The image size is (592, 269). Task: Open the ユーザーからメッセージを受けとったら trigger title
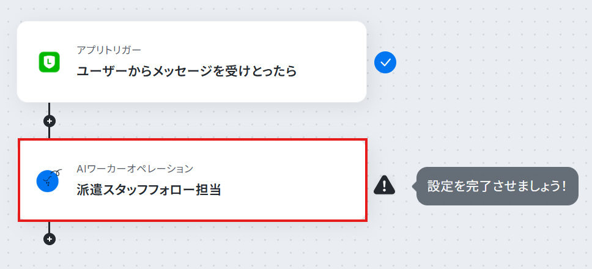coord(187,71)
